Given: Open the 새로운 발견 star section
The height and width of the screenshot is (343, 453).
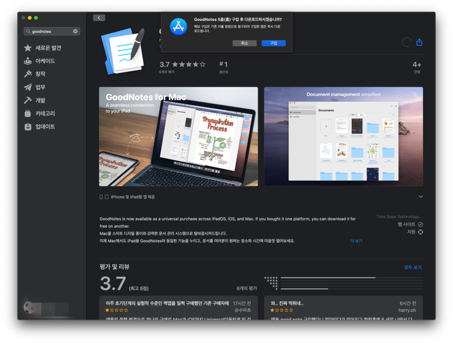Looking at the screenshot, I should click(43, 47).
